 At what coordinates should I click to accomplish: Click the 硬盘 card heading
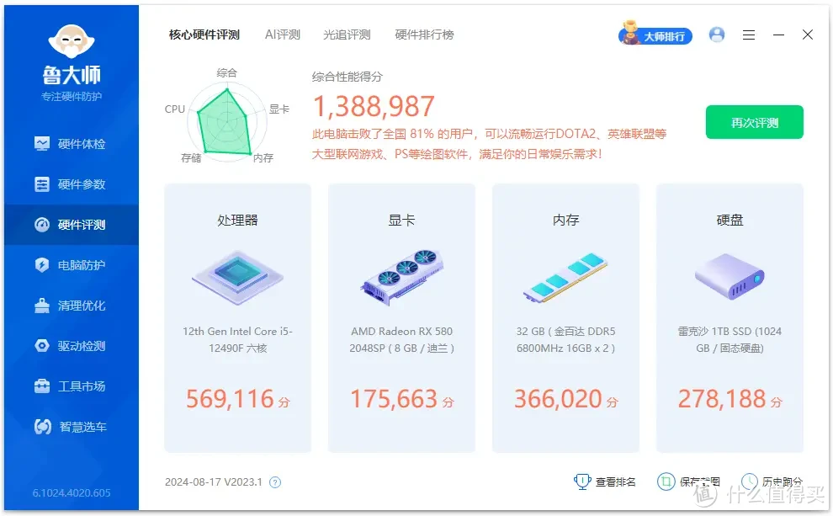(x=730, y=220)
